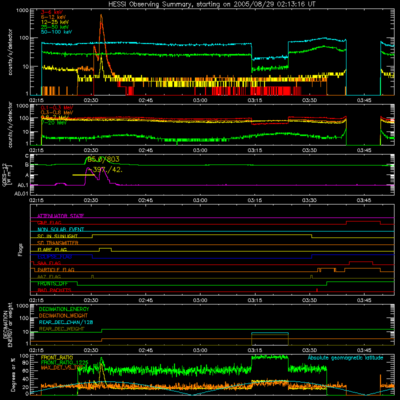Click the "MAX_DET_VS_TOT" legend label
Viewport: 400px width, 400px height.
coord(63,367)
